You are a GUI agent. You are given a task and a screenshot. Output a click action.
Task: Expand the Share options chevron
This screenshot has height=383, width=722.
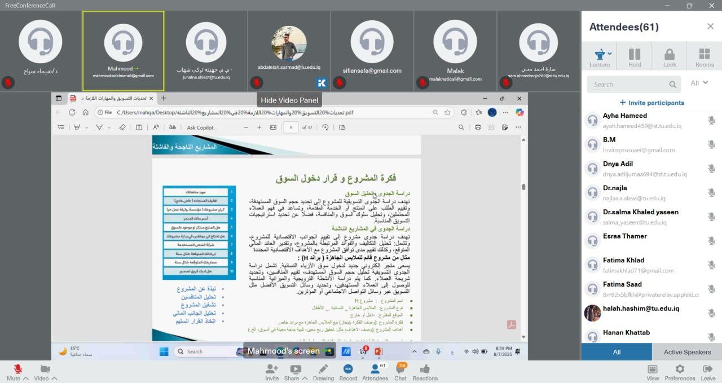tap(305, 378)
